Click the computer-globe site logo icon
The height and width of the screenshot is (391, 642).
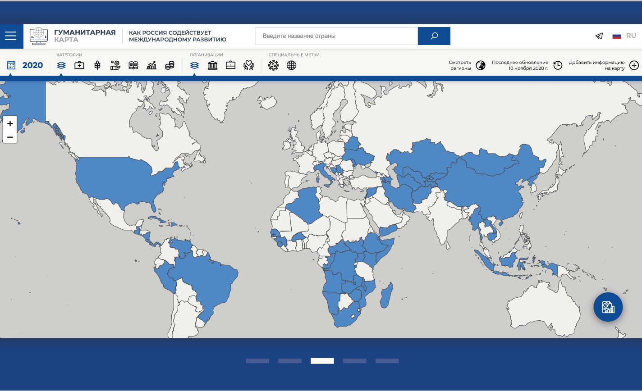pyautogui.click(x=39, y=36)
